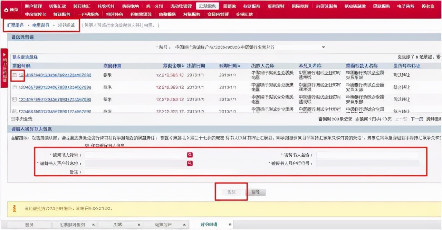Open the 账号 account dropdown
Image resolution: width=442 pixels, height=230 pixels.
click(x=323, y=47)
